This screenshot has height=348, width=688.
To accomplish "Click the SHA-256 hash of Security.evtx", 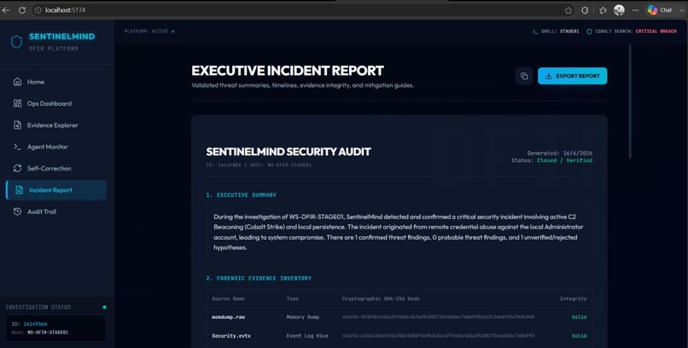I will pos(438,336).
